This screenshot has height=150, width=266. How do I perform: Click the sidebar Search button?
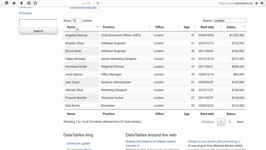click(x=38, y=31)
